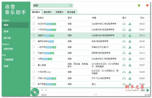Listen to 光棍 via headphone icon
This screenshot has height=98, width=152.
pos(124,59)
